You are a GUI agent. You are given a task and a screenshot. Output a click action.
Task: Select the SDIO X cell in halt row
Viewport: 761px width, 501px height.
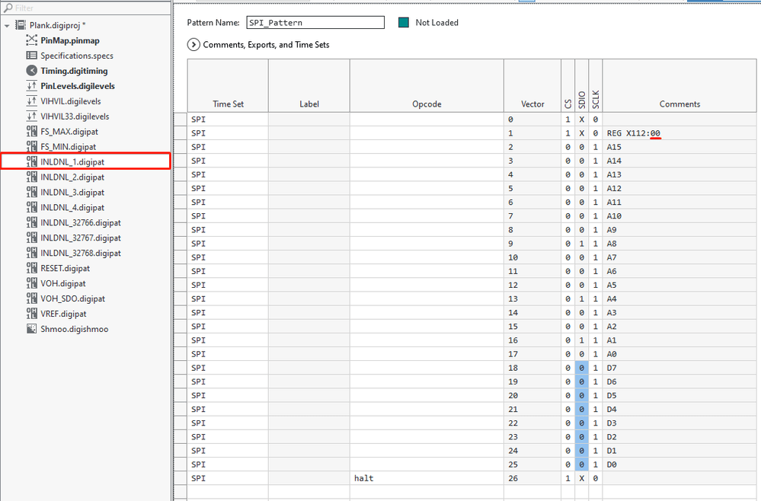click(x=581, y=478)
